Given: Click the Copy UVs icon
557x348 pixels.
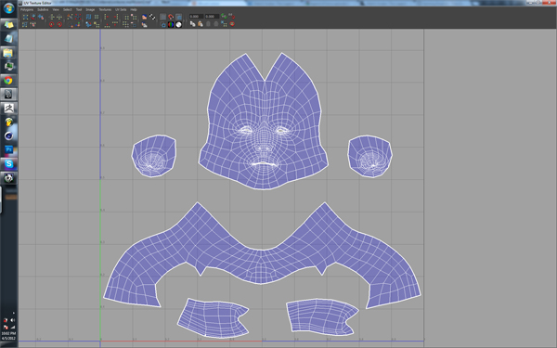Looking at the screenshot, I should (x=192, y=24).
